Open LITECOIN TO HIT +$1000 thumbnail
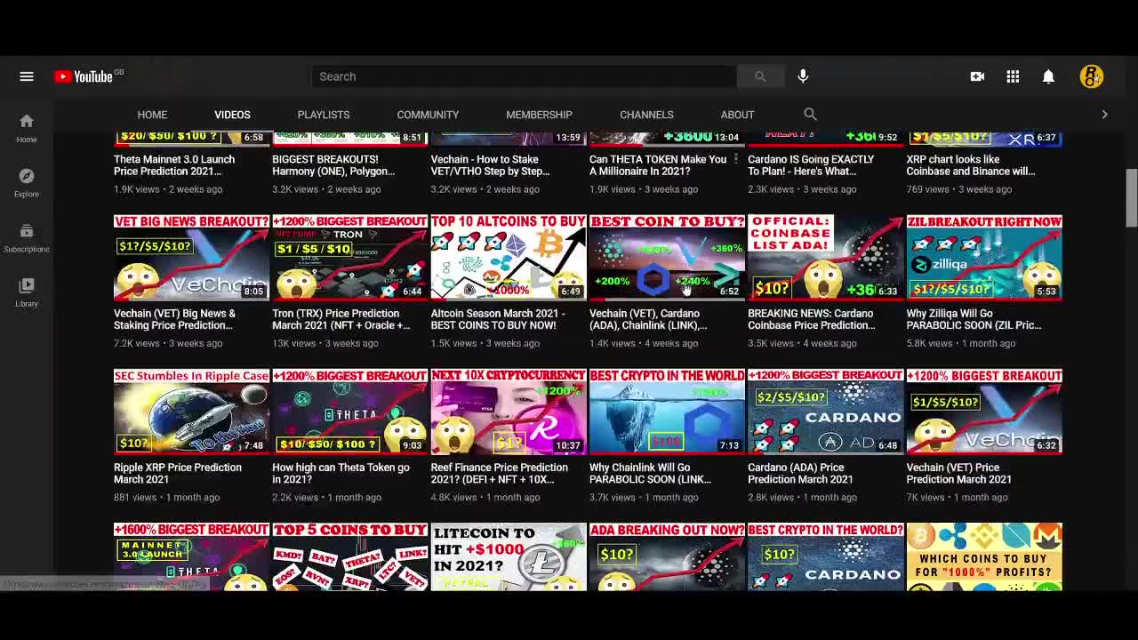Screen dimensions: 1138x640 point(508,556)
